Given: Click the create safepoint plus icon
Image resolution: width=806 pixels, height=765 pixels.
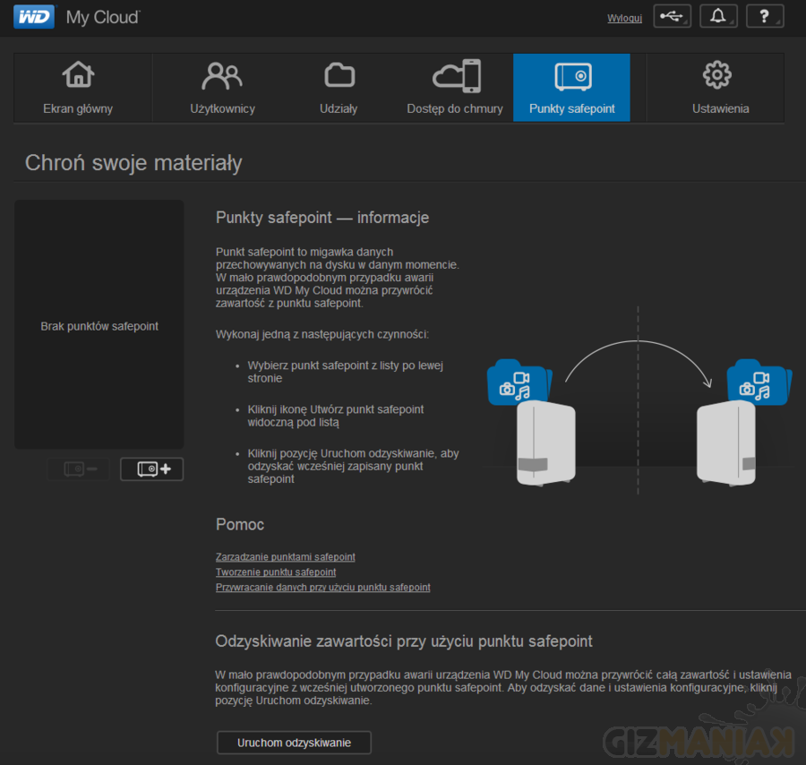Looking at the screenshot, I should coord(151,468).
